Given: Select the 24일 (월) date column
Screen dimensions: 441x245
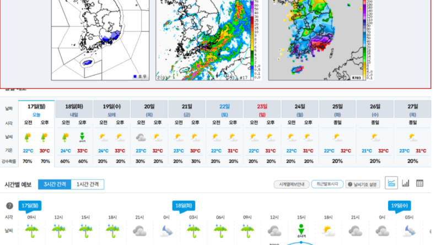Looking at the screenshot, I should (x=299, y=110).
